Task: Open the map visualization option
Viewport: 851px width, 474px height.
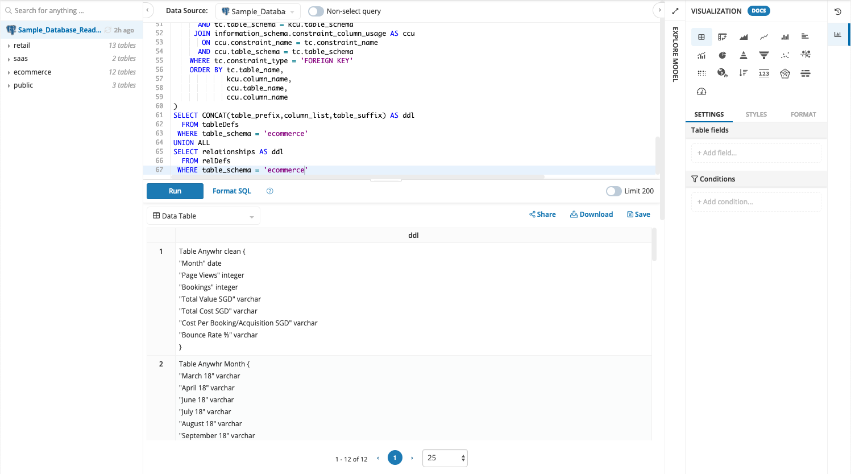Action: tap(722, 73)
